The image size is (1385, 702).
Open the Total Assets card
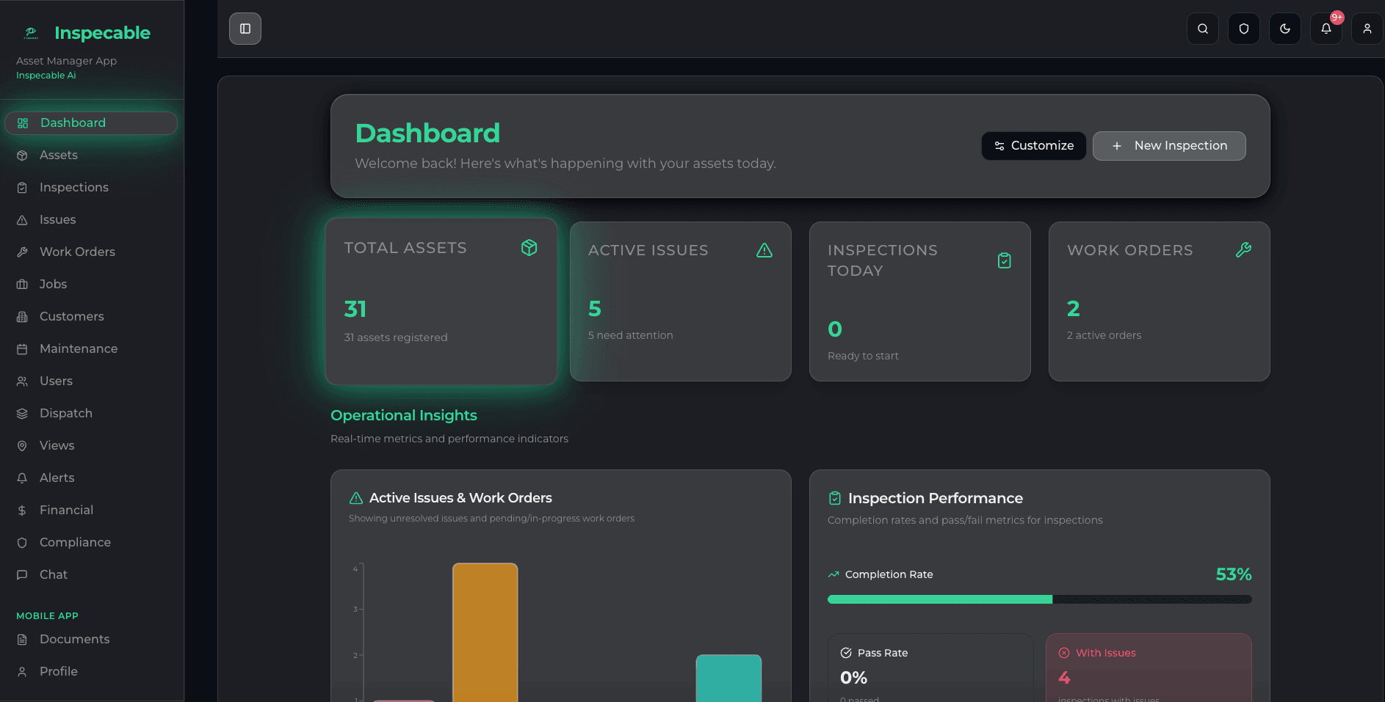[441, 301]
